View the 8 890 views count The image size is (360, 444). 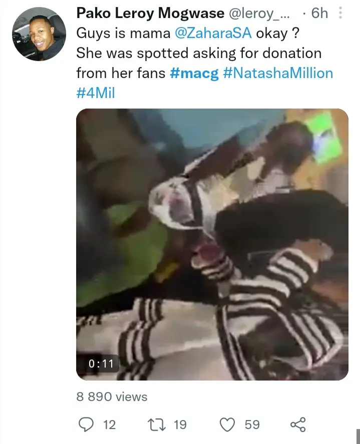[x=112, y=396]
